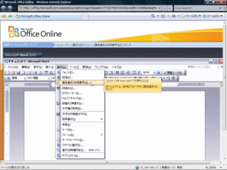Click the Live Search box

click(x=196, y=8)
